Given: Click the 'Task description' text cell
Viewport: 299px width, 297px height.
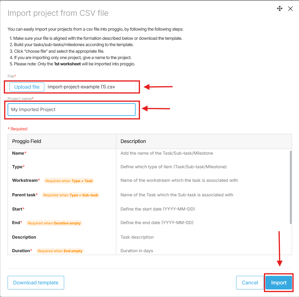Looking at the screenshot, I should point(137,237).
